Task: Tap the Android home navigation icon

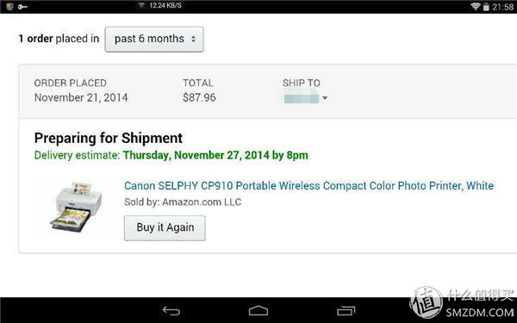Action: [x=258, y=310]
